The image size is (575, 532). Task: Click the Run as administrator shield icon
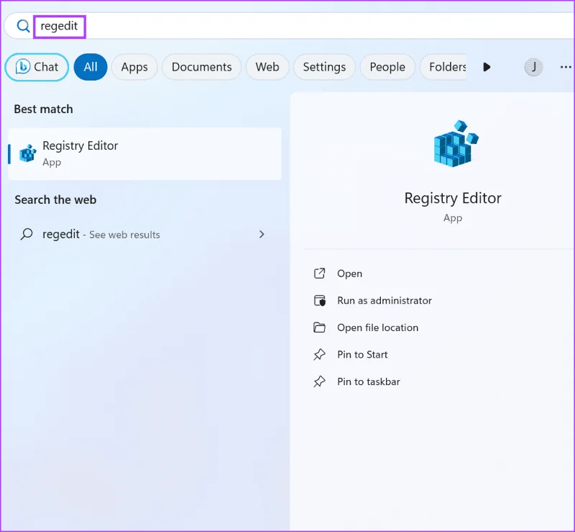click(x=319, y=300)
